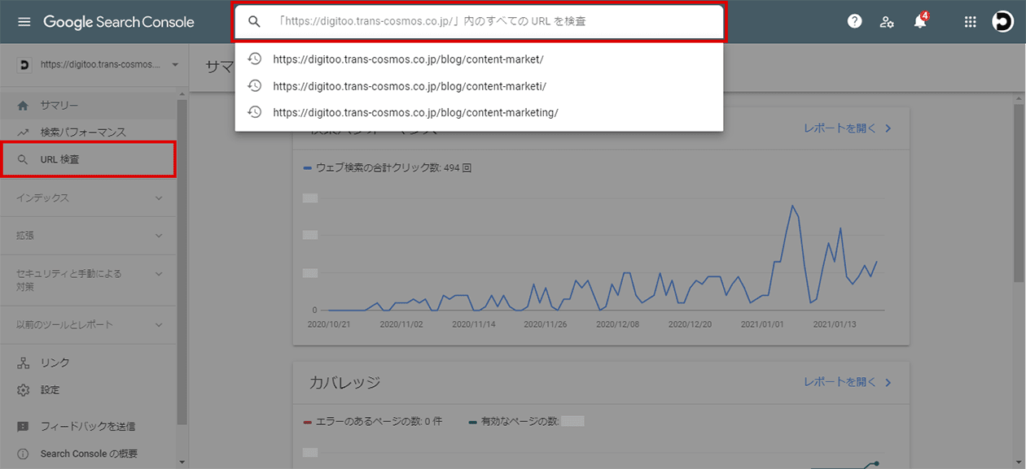The width and height of the screenshot is (1026, 469).
Task: Click history icon beside content-marketing/ suggestion
Action: click(254, 112)
